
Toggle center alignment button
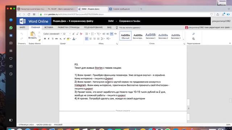click(x=91, y=39)
